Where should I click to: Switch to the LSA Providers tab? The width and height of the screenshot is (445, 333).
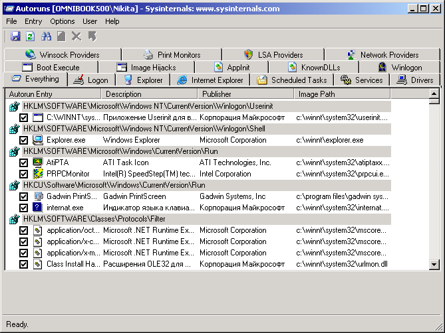(x=273, y=54)
